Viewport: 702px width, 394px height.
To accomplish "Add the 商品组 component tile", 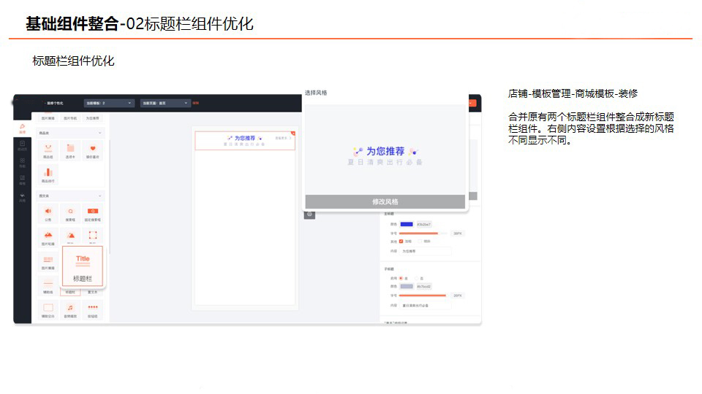I will click(48, 151).
